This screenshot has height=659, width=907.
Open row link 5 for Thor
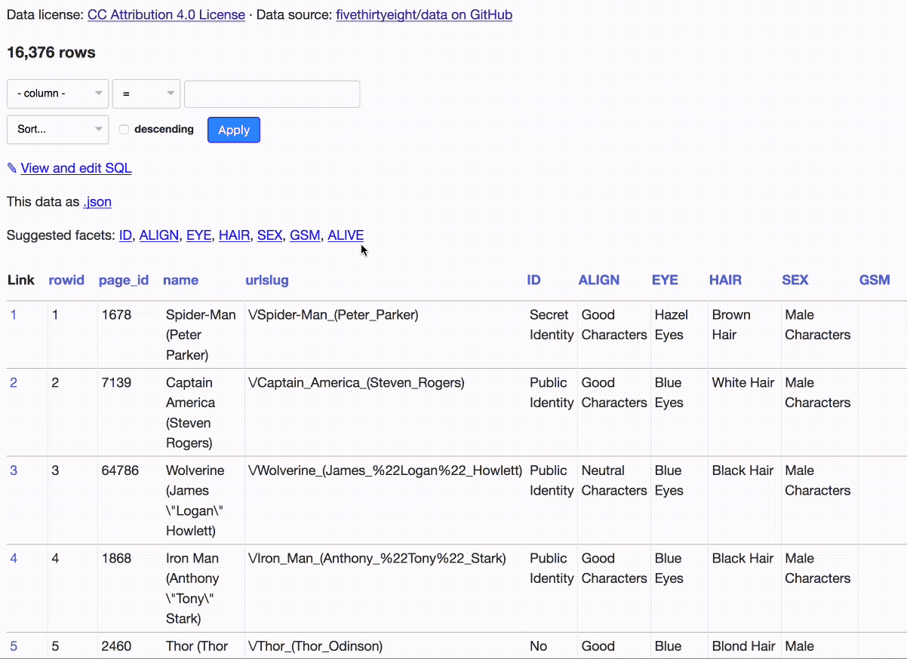point(14,646)
